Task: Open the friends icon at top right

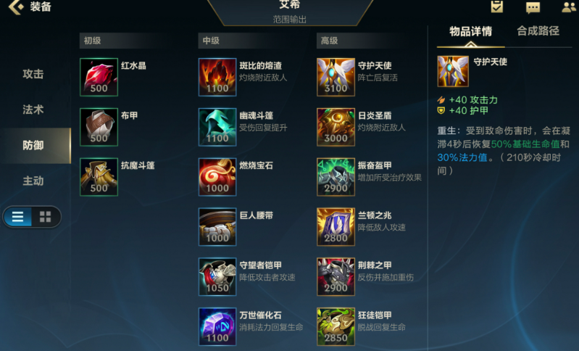Action: point(568,7)
